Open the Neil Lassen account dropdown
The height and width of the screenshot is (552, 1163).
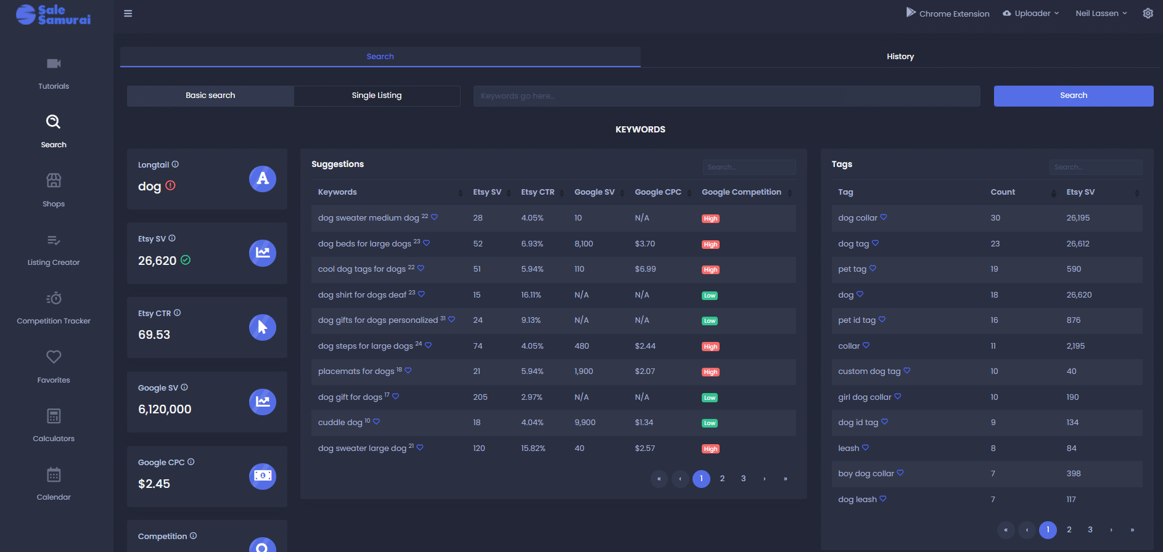click(x=1101, y=14)
